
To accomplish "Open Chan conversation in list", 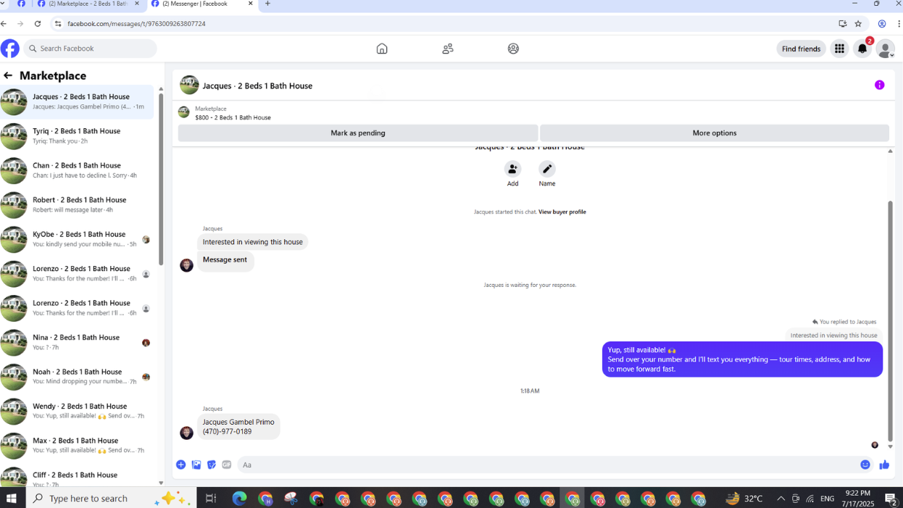I will click(77, 170).
